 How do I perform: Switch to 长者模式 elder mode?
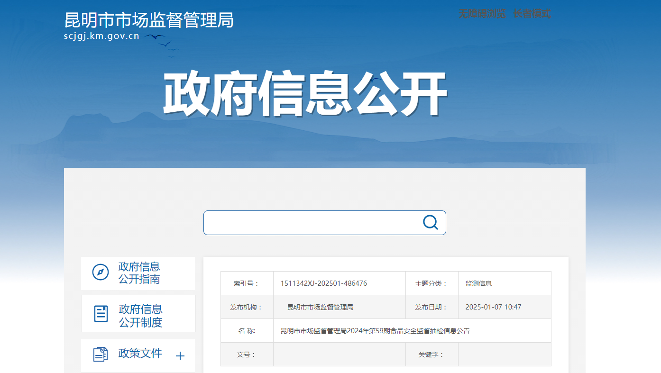(x=532, y=14)
